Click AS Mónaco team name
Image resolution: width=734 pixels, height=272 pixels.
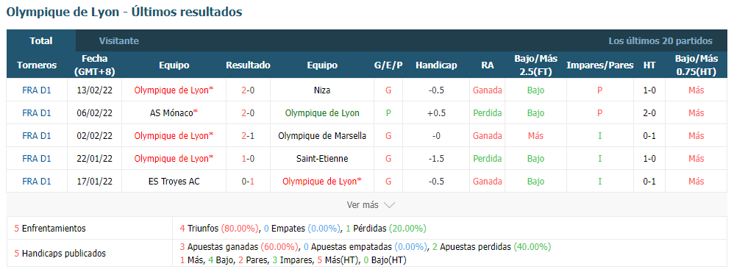pyautogui.click(x=174, y=112)
